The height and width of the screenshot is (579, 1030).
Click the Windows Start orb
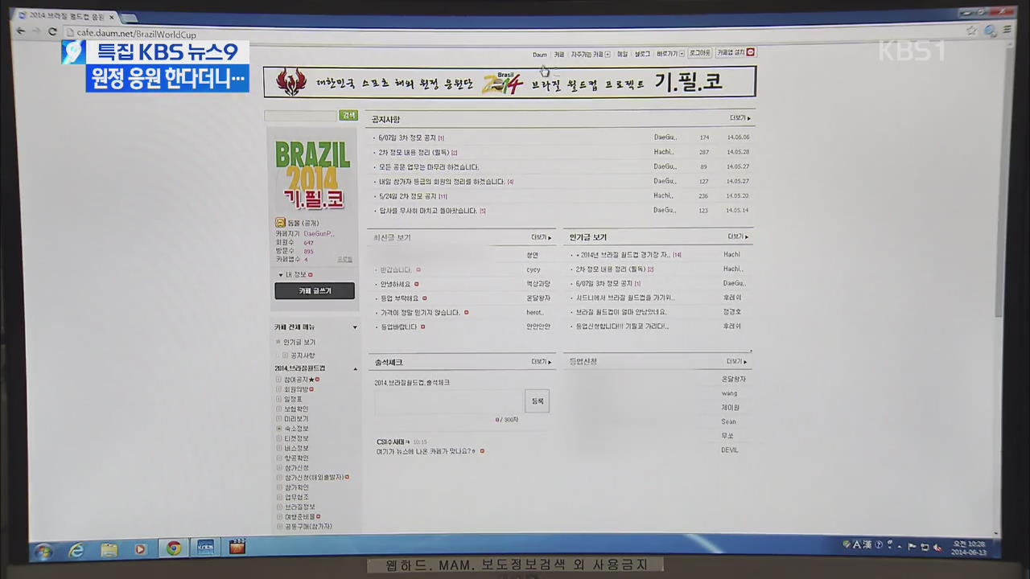tap(43, 552)
